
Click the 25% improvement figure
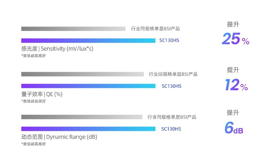click(x=235, y=39)
